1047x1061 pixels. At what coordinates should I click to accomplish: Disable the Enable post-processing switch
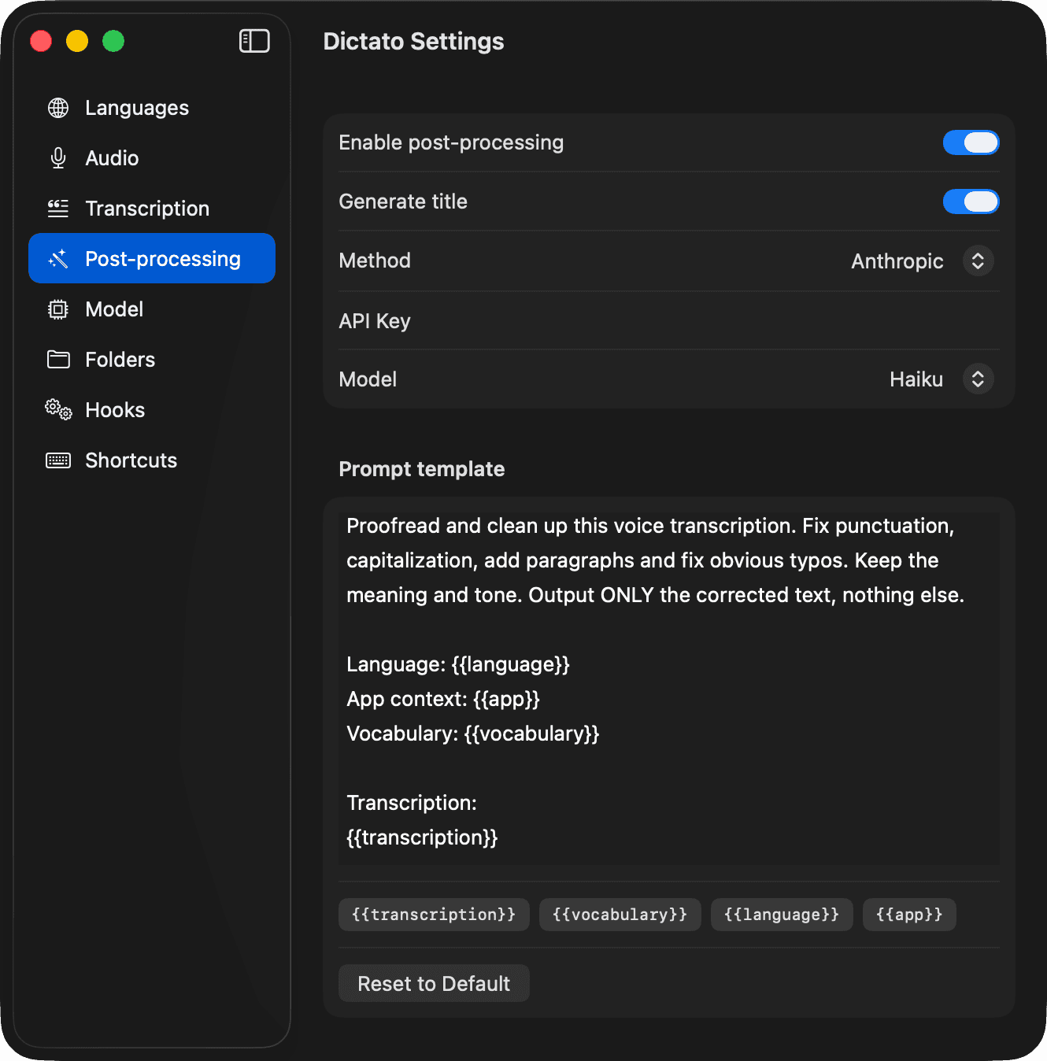click(971, 142)
